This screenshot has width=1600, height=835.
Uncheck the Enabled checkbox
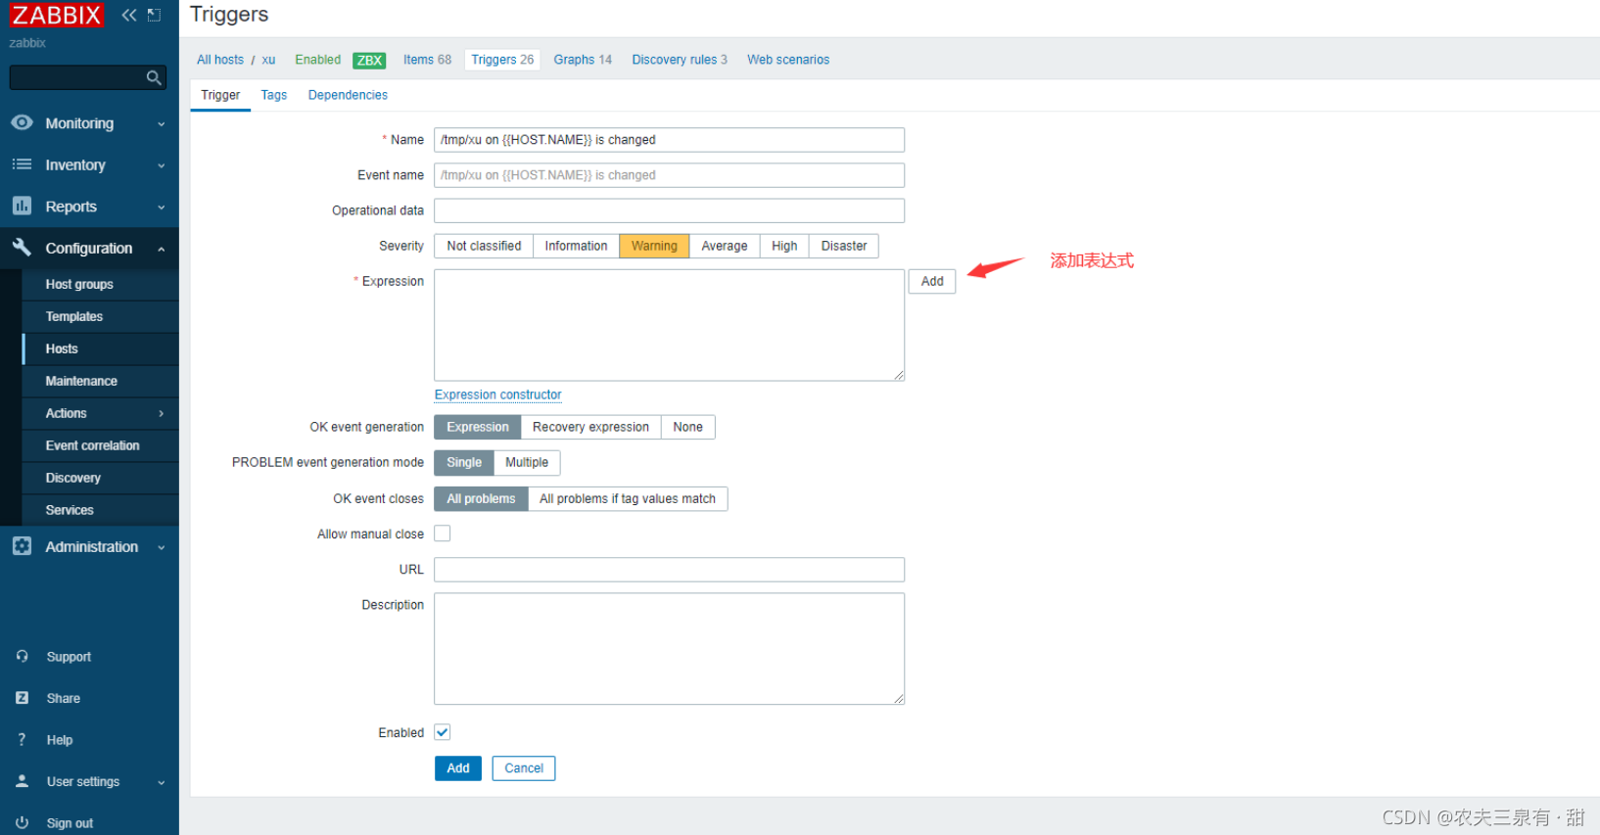(x=443, y=732)
